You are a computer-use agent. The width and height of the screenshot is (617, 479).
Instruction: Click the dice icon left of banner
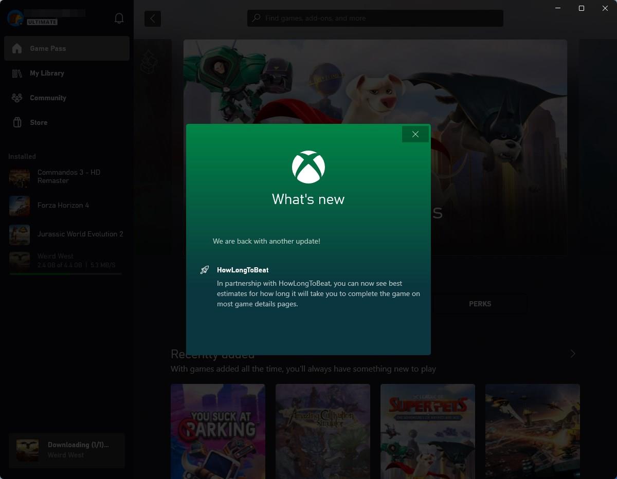(149, 62)
